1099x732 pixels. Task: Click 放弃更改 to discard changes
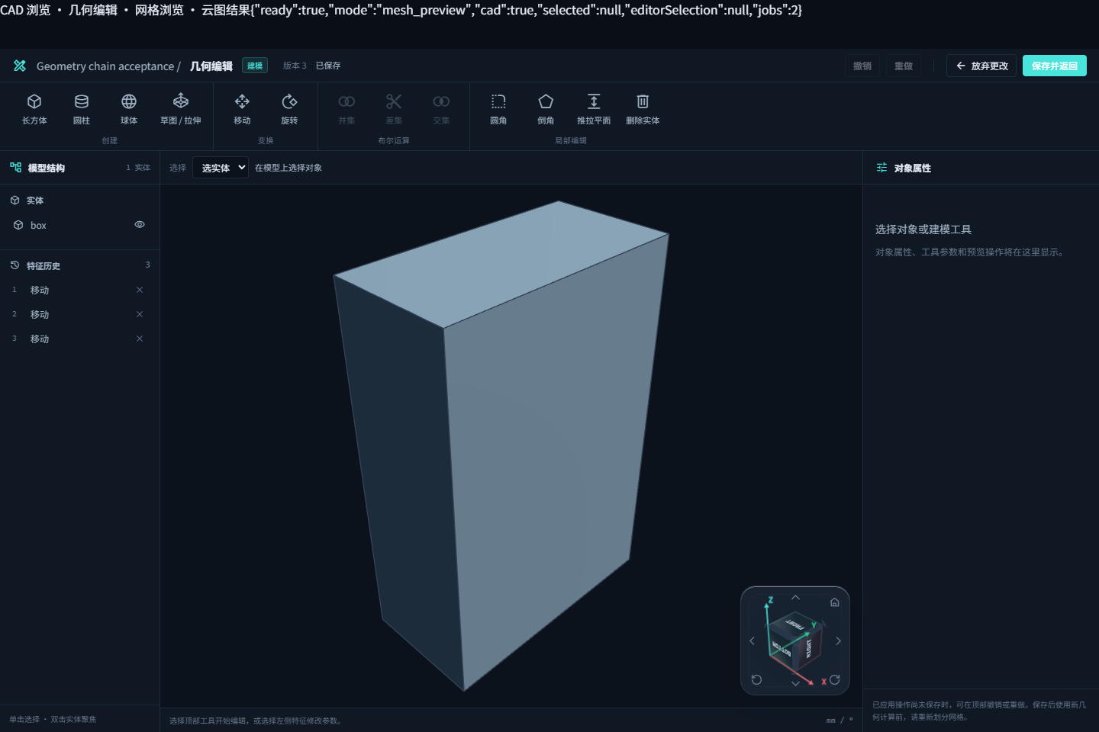tap(981, 66)
